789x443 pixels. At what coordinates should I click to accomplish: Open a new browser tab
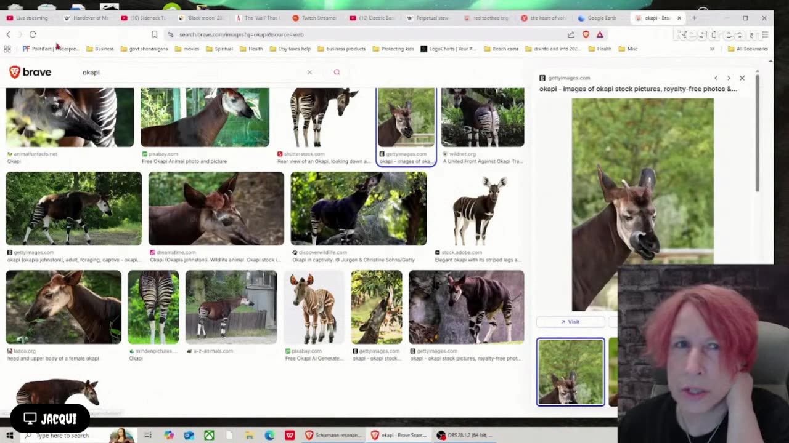pyautogui.click(x=694, y=18)
